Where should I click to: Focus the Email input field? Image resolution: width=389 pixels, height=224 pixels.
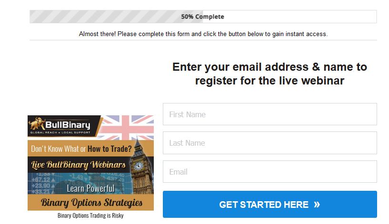(269, 172)
